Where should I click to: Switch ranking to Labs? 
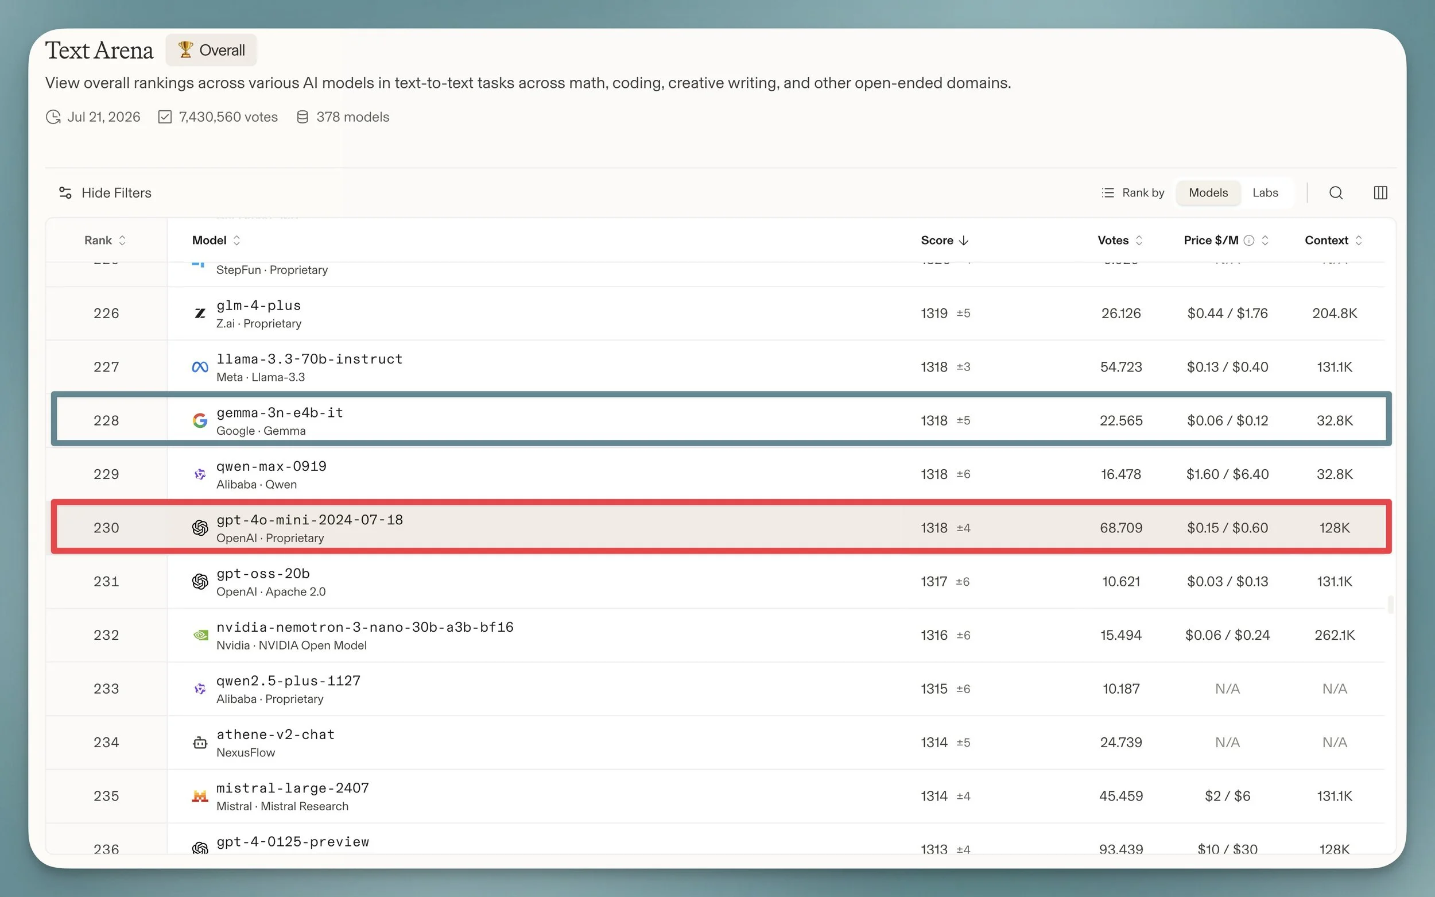tap(1265, 193)
